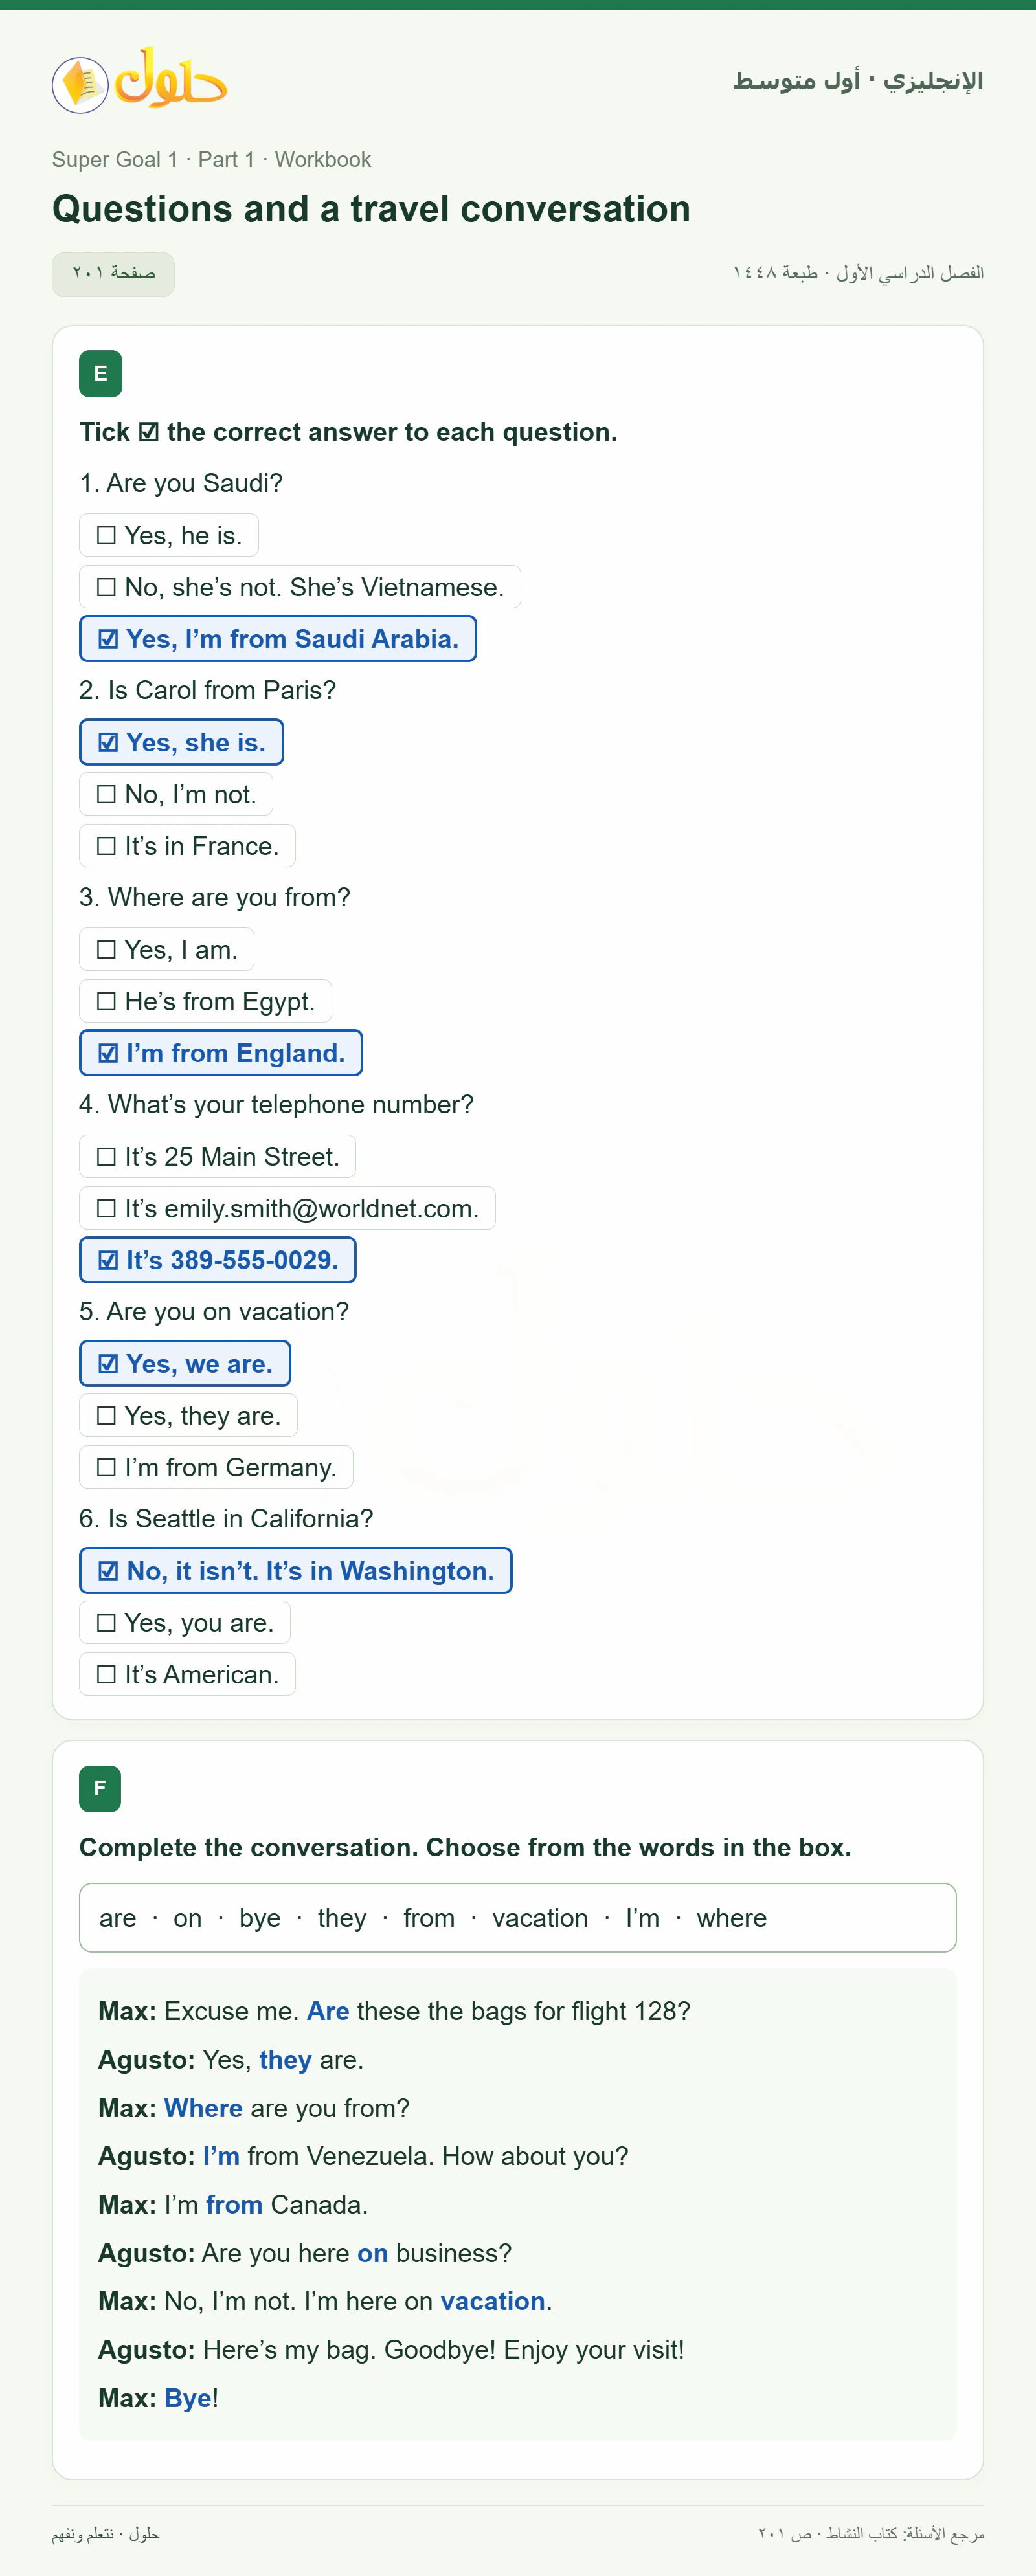Tick the 'It's in France.' option
This screenshot has width=1036, height=2576.
[x=187, y=846]
